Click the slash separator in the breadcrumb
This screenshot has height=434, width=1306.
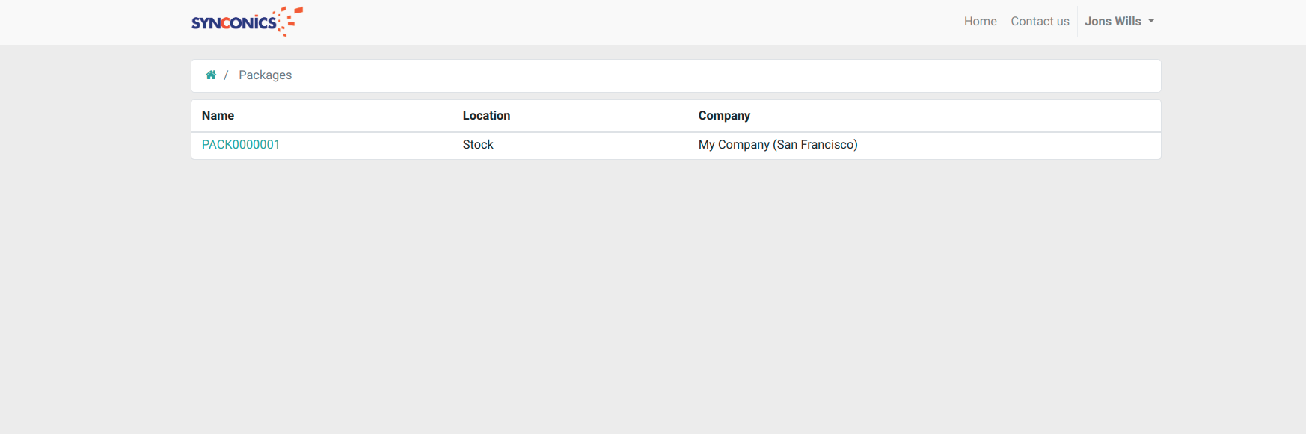coord(226,75)
